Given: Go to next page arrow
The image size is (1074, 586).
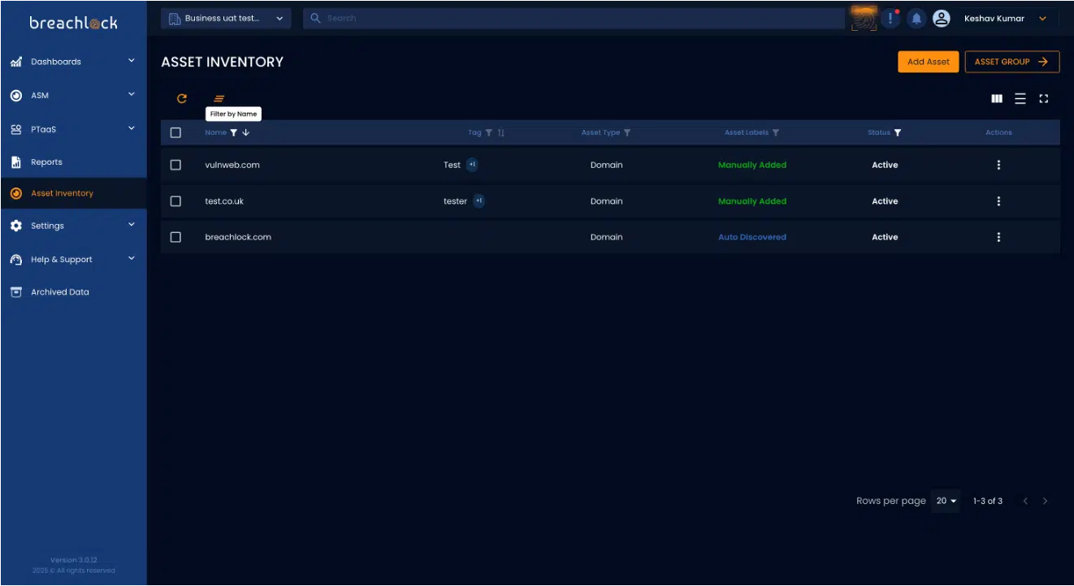Looking at the screenshot, I should (1045, 502).
